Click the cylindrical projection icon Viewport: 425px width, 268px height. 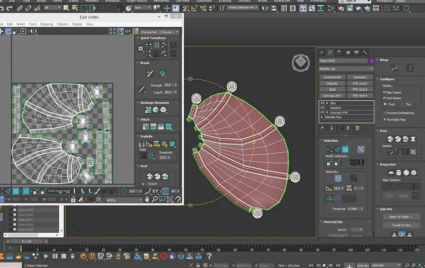pyautogui.click(x=398, y=173)
